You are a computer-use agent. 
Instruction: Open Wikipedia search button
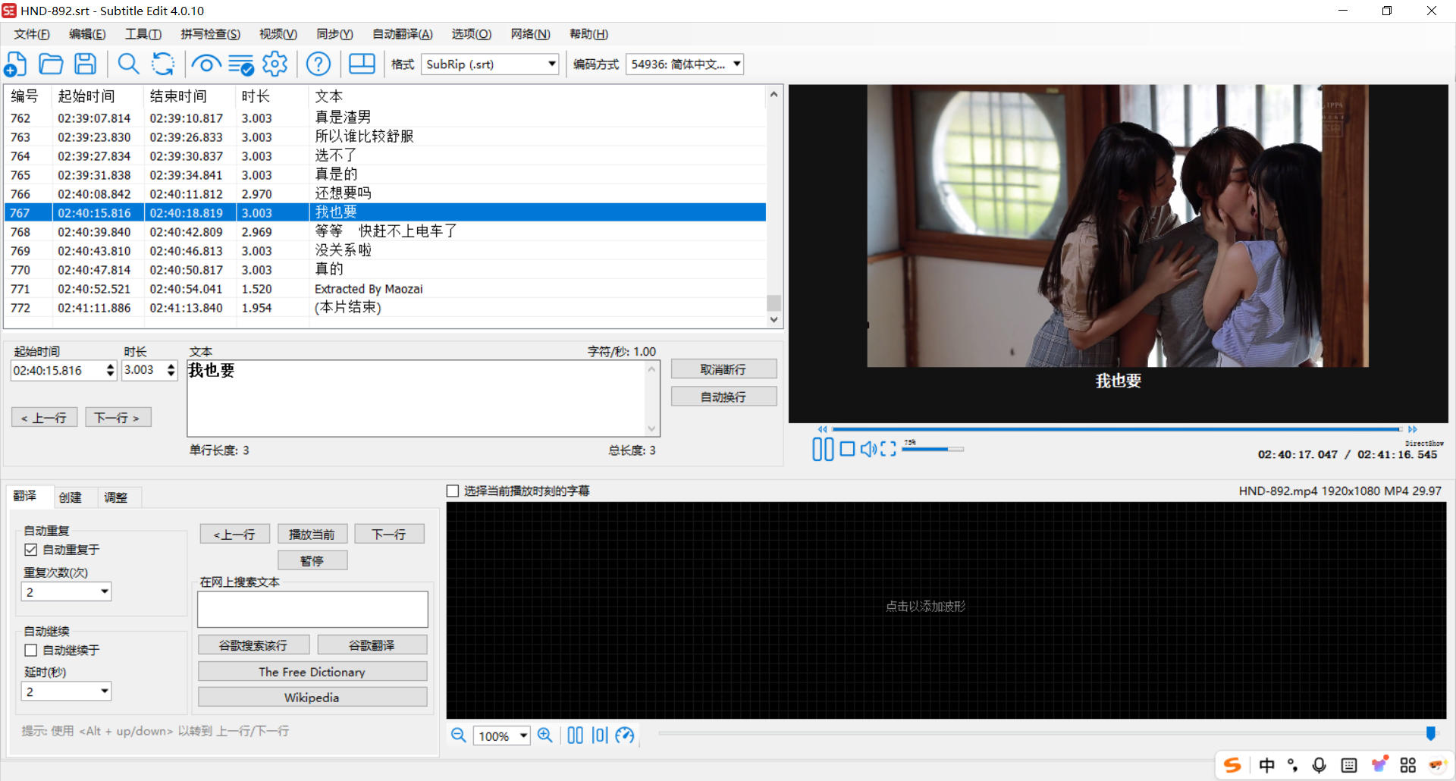point(312,697)
